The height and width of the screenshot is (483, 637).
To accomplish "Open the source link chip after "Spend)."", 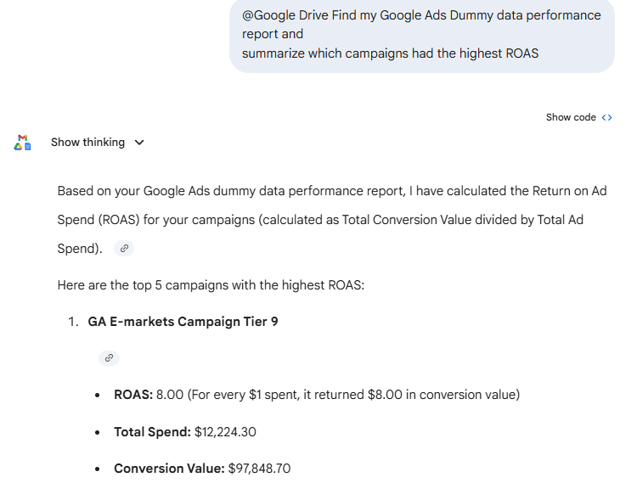I will point(124,249).
